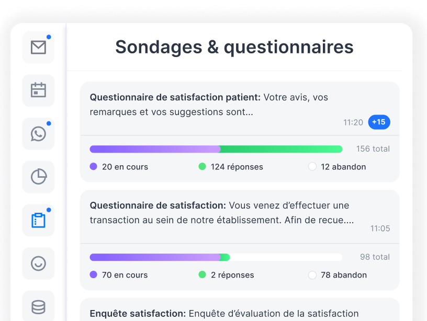Click the 98 total progress bar
The image size is (427, 321).
tap(216, 257)
